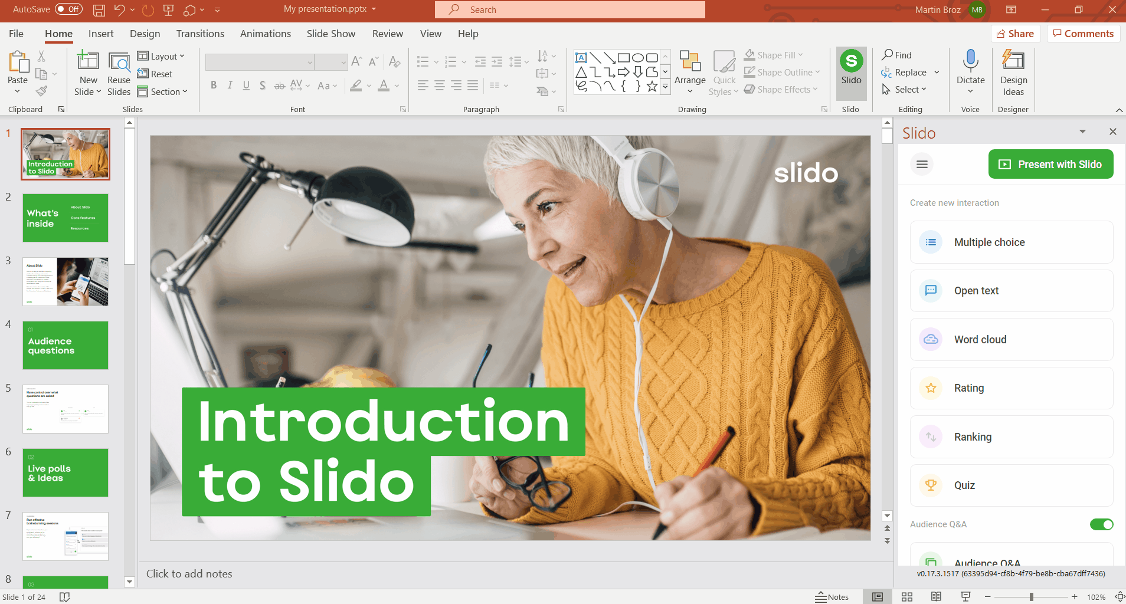Insert a text box shape
This screenshot has height=604, width=1126.
point(581,58)
